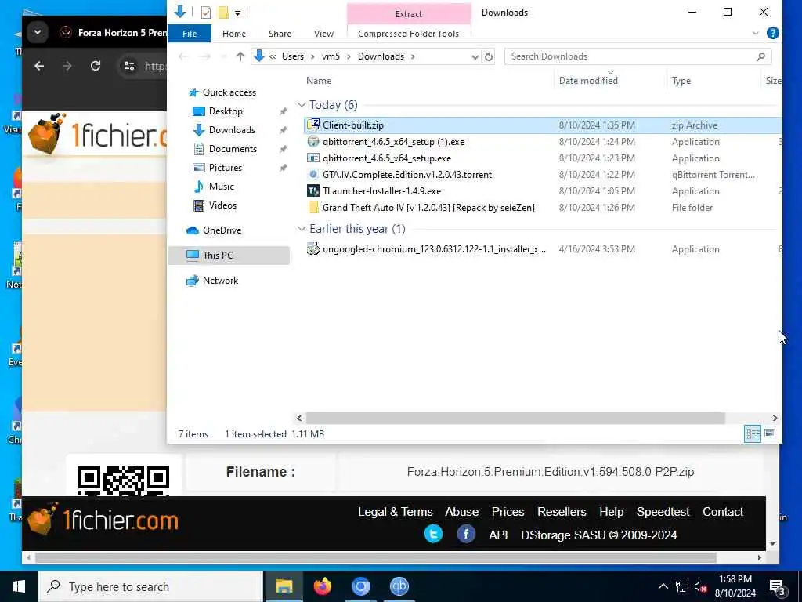The height and width of the screenshot is (602, 802).
Task: Open Firefox from the taskbar
Action: (322, 586)
